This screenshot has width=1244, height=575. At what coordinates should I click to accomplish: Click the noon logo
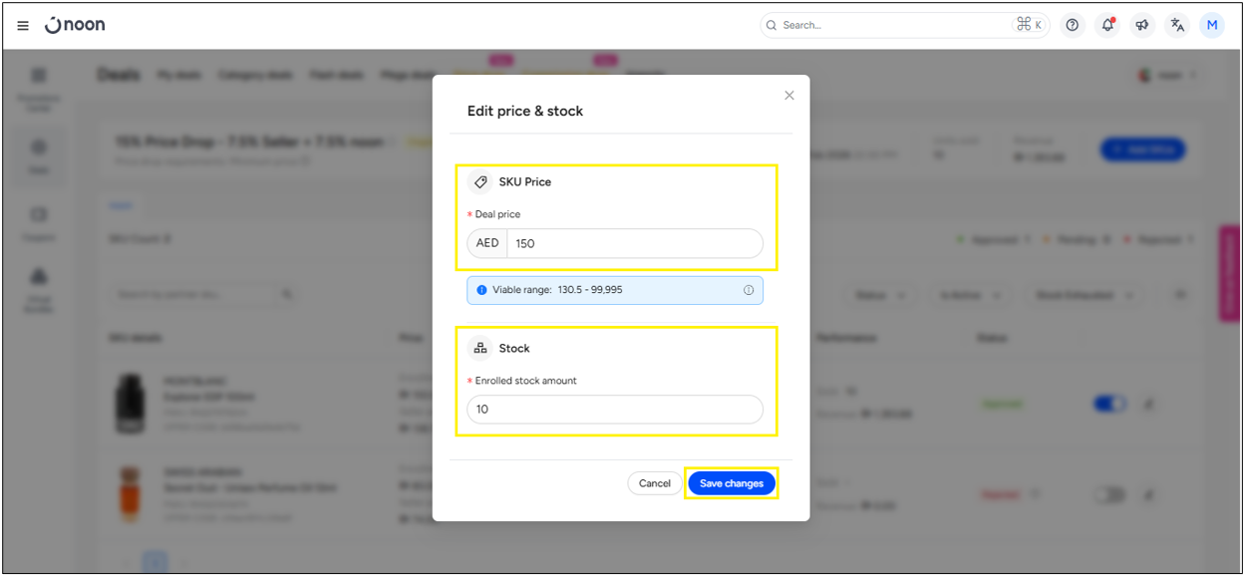[x=76, y=26]
